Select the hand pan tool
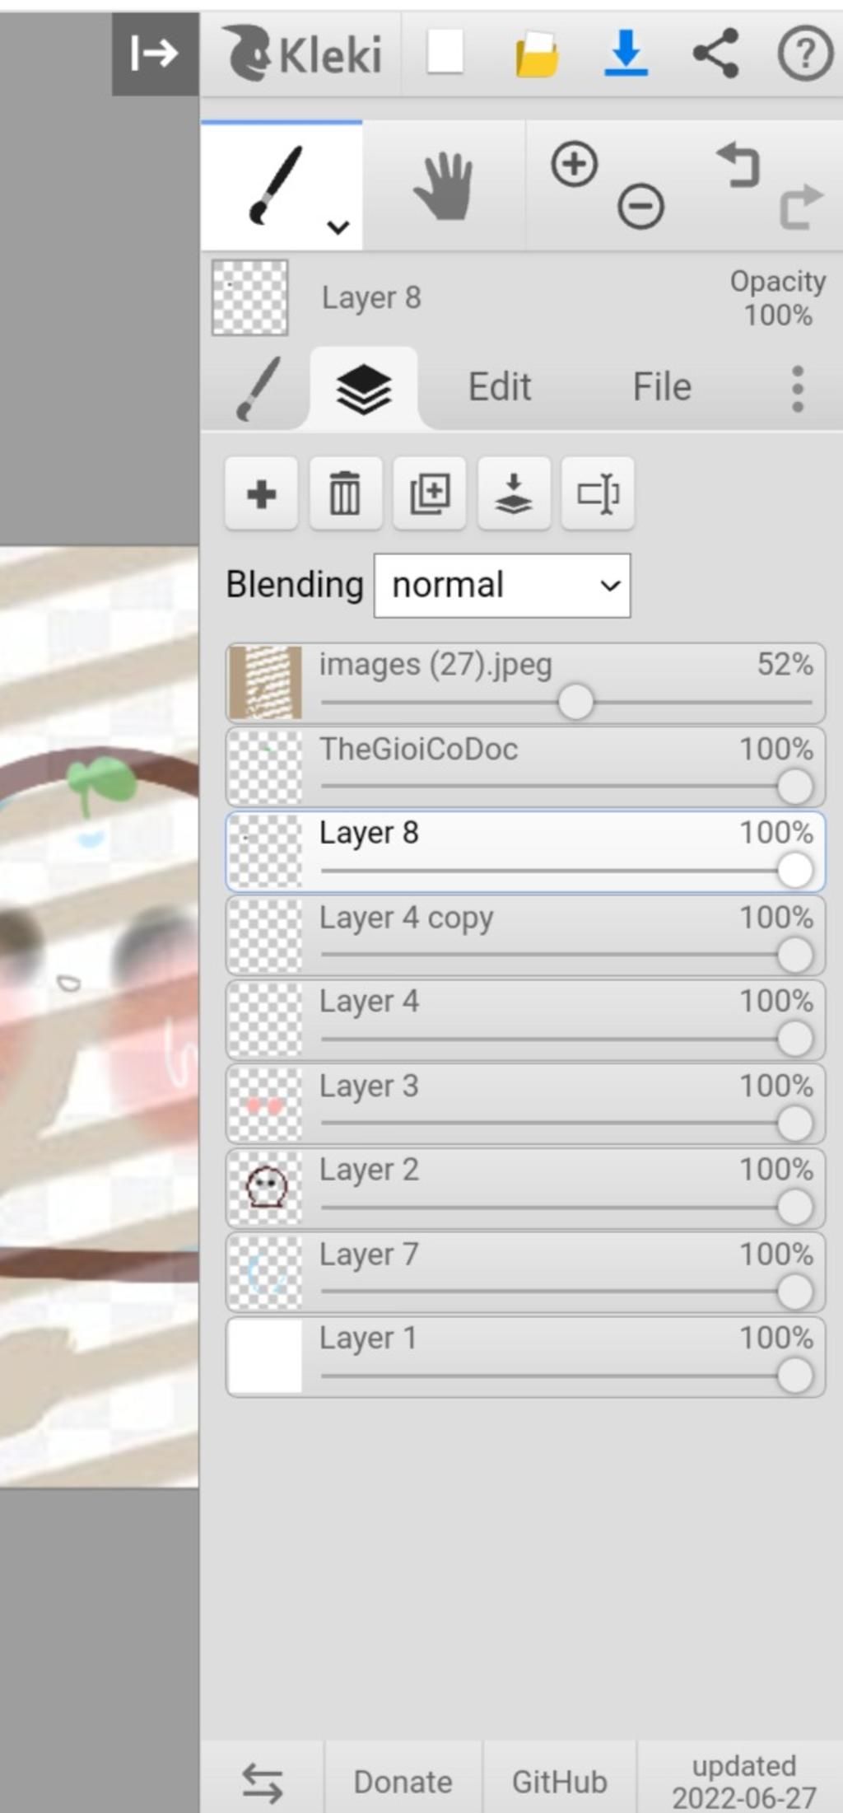Screen dimensions: 843x1813 click(443, 188)
